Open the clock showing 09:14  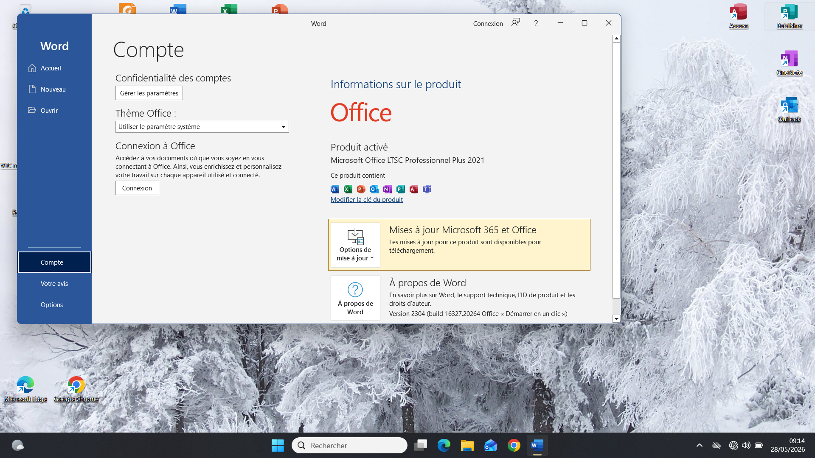tap(788, 445)
